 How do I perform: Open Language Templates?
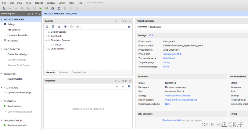(18, 35)
